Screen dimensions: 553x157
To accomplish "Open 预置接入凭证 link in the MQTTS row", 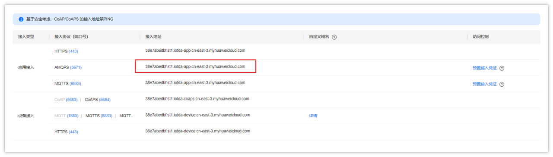I will (484, 84).
